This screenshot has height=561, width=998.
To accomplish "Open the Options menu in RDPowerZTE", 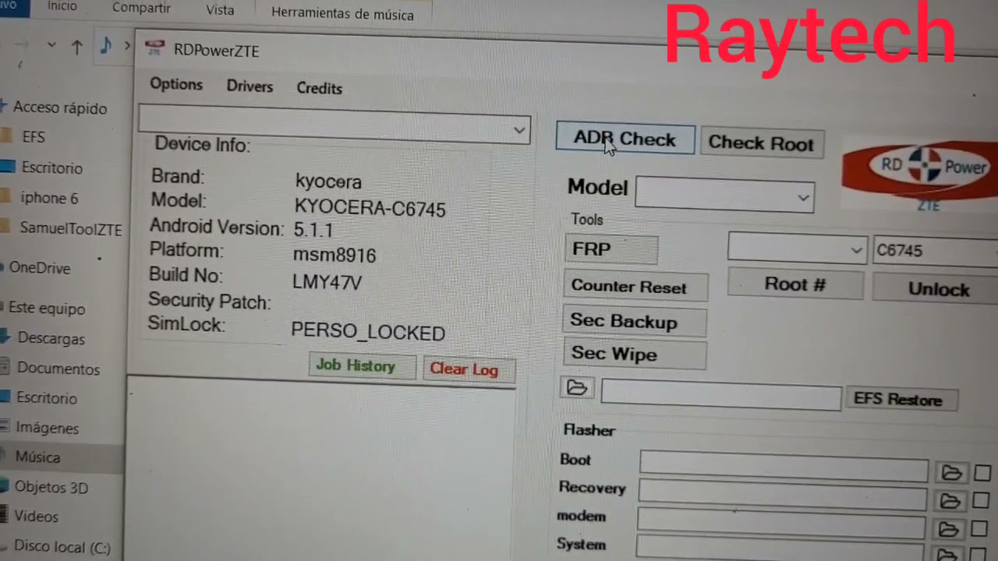I will point(176,85).
